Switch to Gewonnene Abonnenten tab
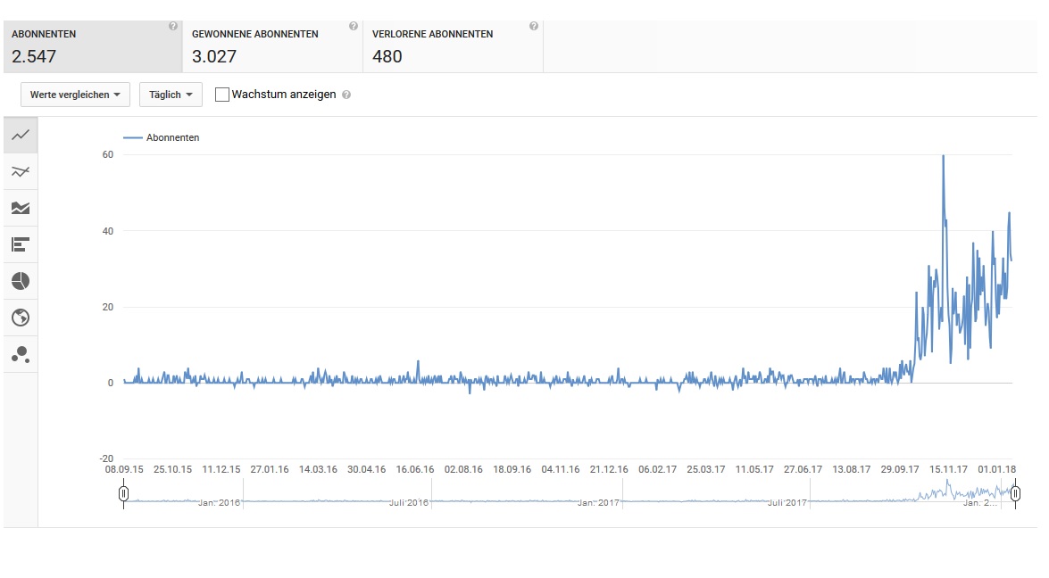1049x578 pixels. click(x=272, y=46)
